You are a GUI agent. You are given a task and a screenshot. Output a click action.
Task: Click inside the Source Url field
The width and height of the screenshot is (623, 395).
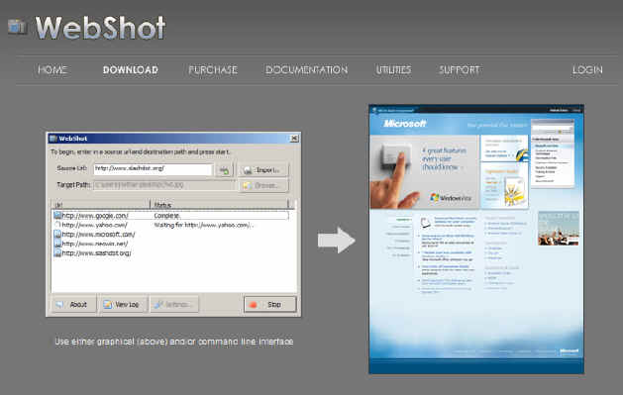point(153,169)
